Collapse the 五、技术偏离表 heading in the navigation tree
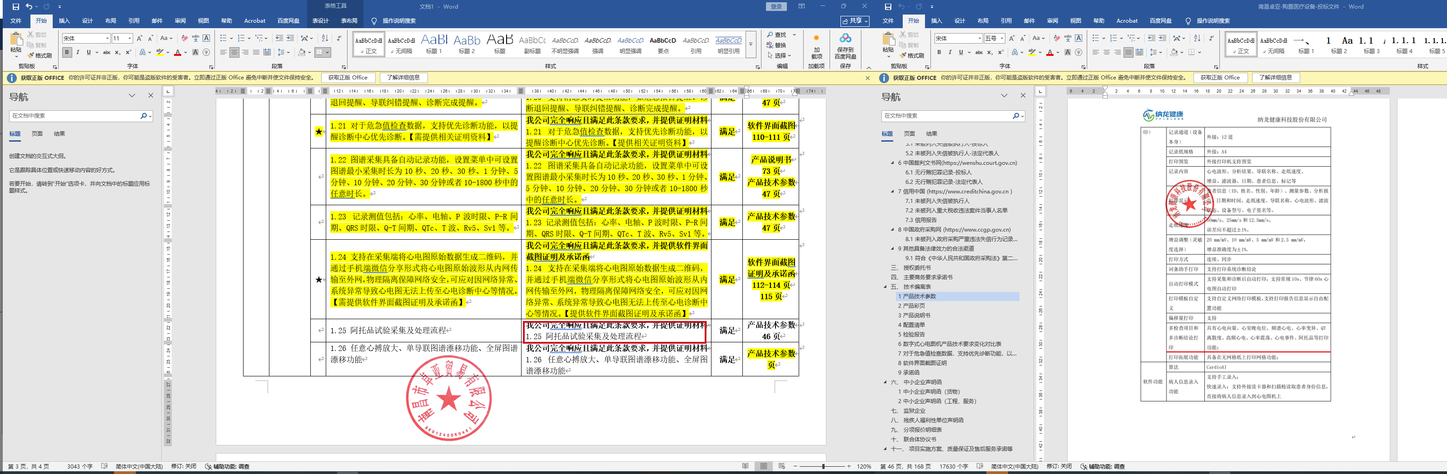Viewport: 1447px width, 474px height. [x=886, y=287]
